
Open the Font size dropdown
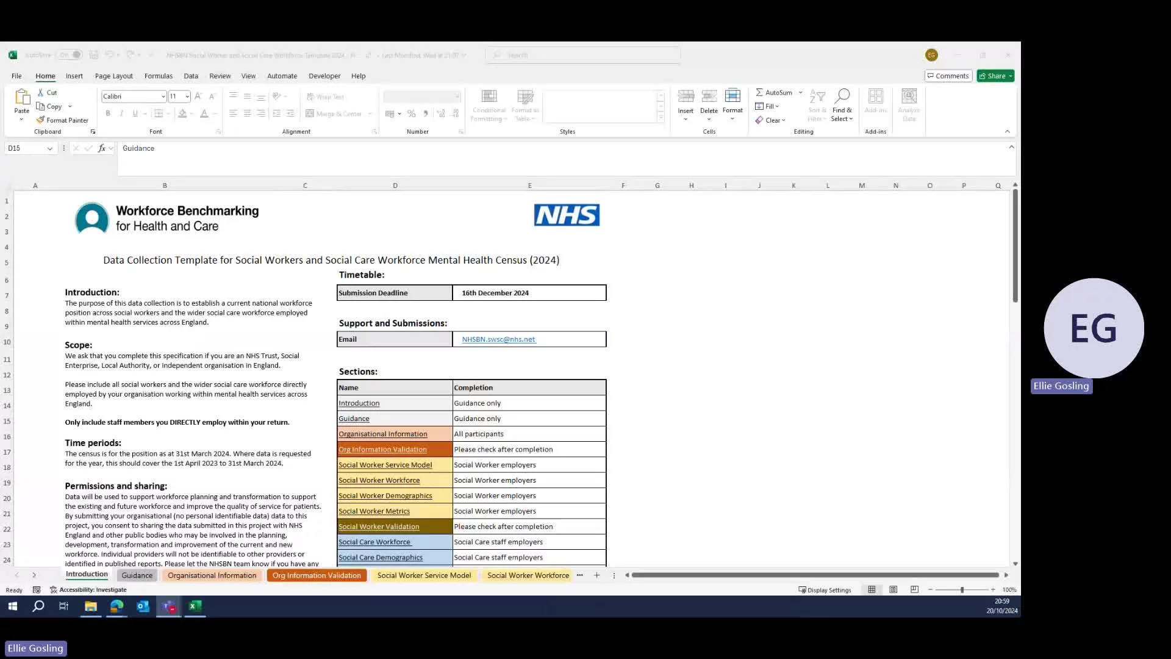186,96
